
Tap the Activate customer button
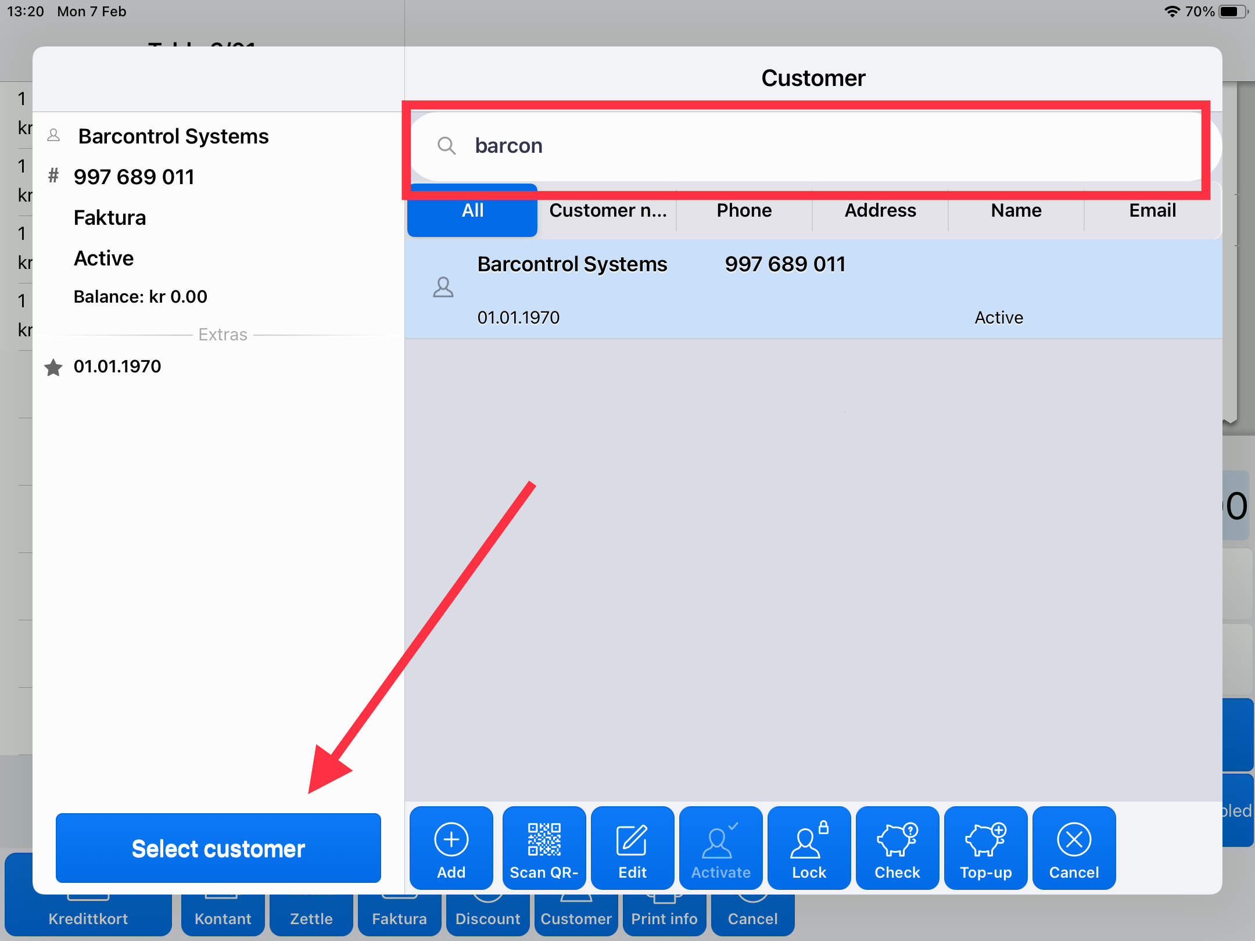point(720,847)
